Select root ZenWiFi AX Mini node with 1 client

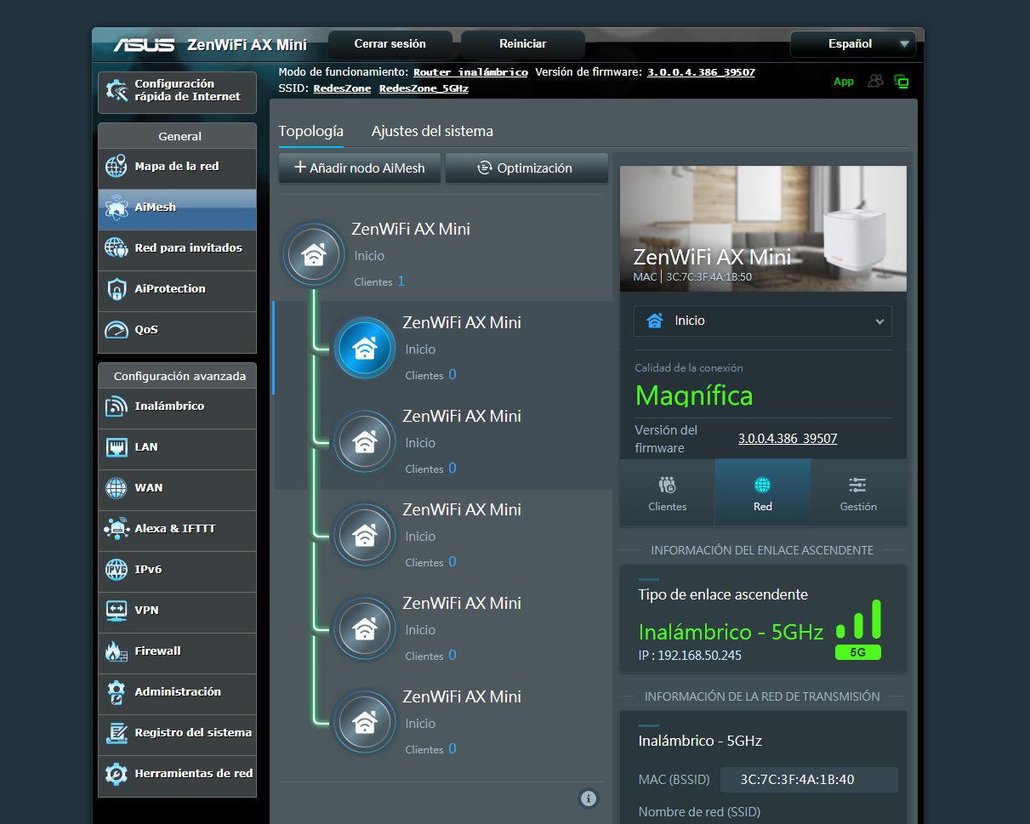coord(314,253)
